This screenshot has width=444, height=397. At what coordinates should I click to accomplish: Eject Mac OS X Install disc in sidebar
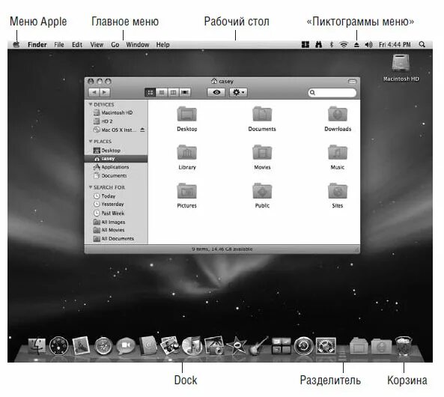(142, 130)
